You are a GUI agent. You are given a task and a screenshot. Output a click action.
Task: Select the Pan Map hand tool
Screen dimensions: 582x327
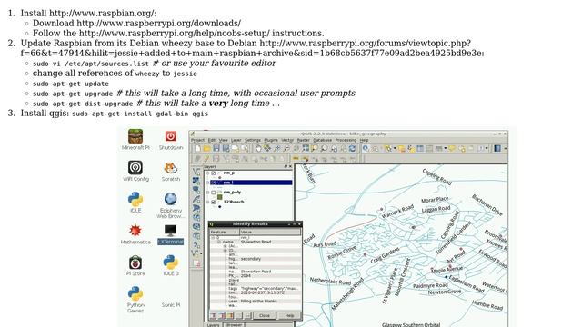(x=258, y=148)
